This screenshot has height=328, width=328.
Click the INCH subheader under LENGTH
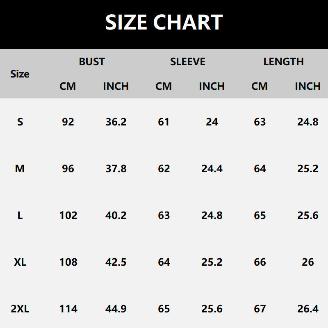[x=307, y=87]
